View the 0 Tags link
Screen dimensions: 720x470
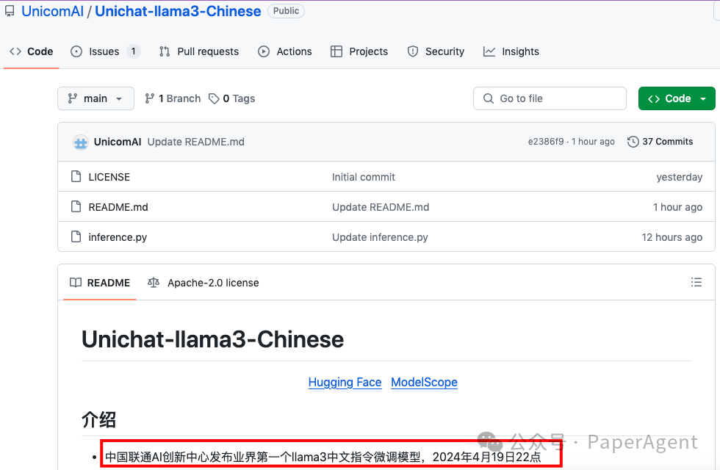point(232,98)
